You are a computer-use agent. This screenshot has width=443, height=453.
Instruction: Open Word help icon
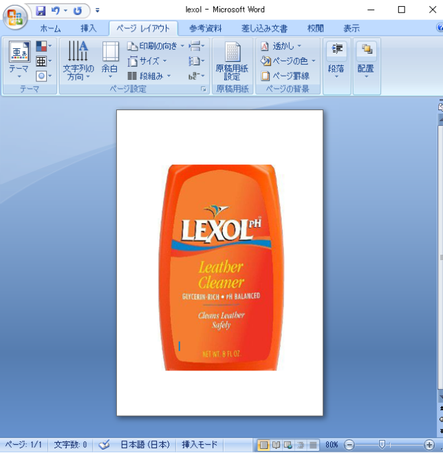coord(440,28)
